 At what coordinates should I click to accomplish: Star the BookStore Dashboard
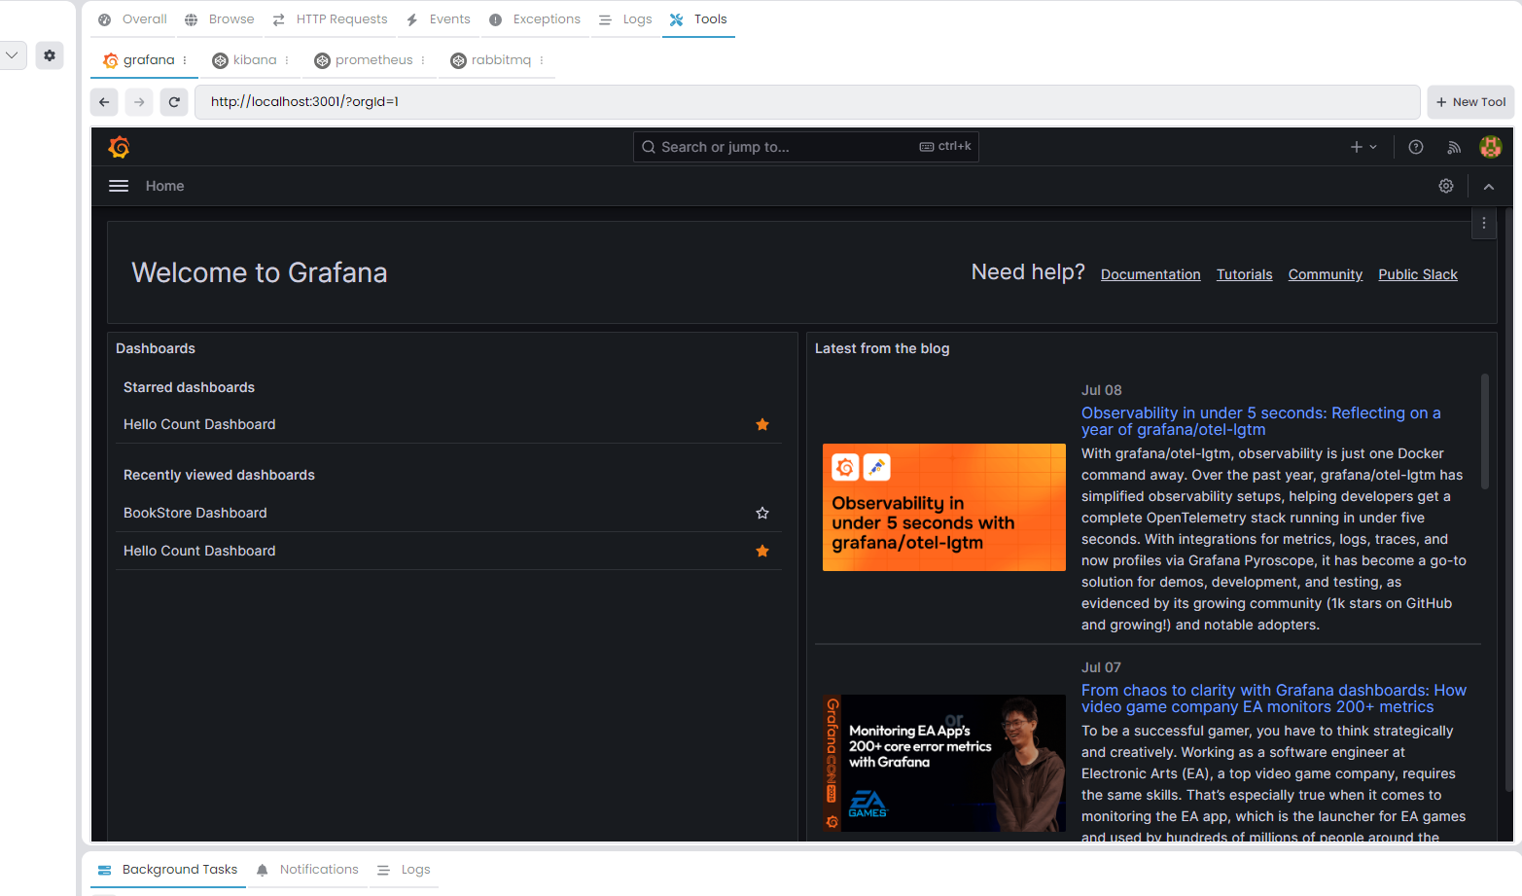[762, 513]
